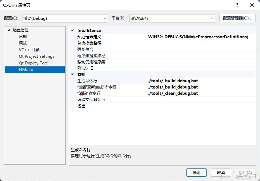Click the 取消 button
The width and height of the screenshot is (260, 181).
pyautogui.click(x=221, y=173)
